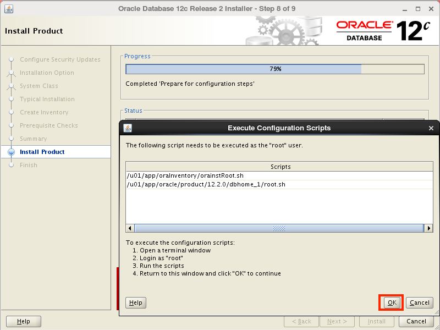440x330 pixels.
Task: Close the Execute Configuration Scripts dialog
Action: point(431,128)
